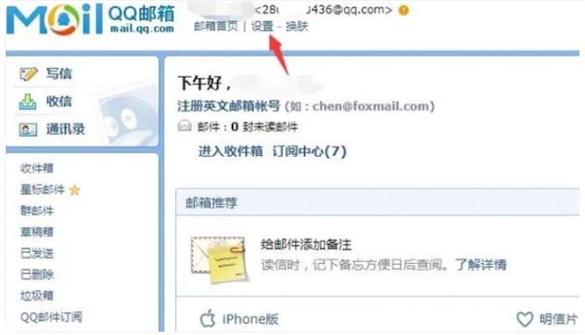Open the 垃圾箱 junk folder
The image size is (585, 335).
[37, 296]
